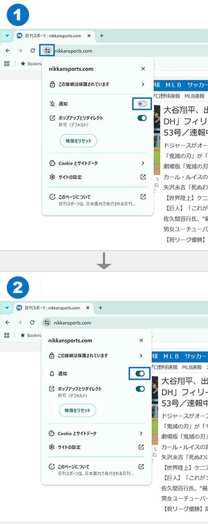Screen dimensions: 208x524
Task: Click the active bell 通知 icon in step 2
Action: tap(51, 374)
